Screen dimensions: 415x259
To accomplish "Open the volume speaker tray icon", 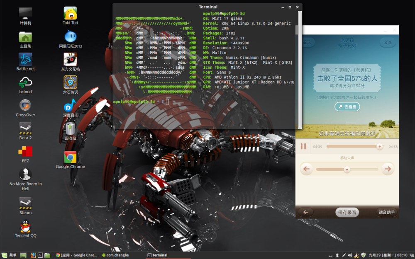I will pos(350,255).
